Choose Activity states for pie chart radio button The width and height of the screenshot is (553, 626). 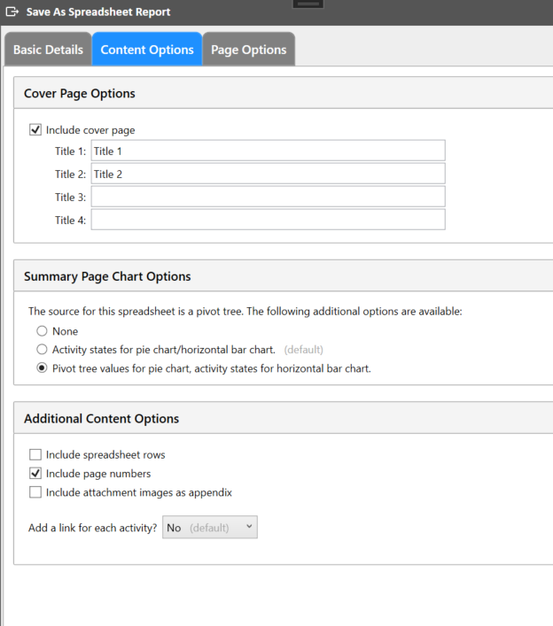[42, 350]
